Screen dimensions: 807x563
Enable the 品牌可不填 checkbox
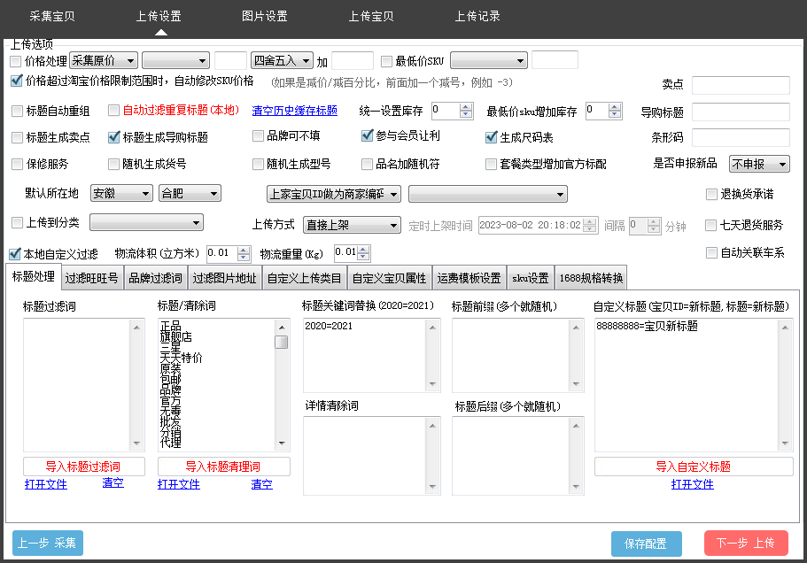point(258,137)
